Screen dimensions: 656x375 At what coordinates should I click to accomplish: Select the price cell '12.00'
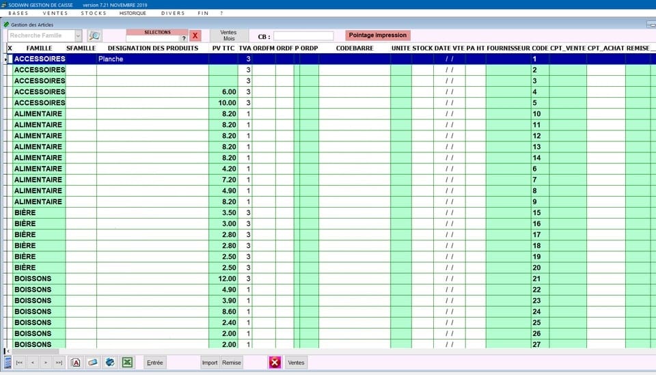tap(223, 279)
